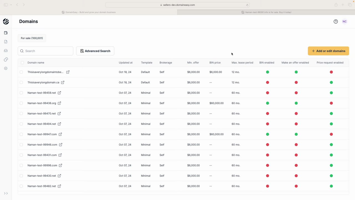Click Advanced Search button

(95, 51)
